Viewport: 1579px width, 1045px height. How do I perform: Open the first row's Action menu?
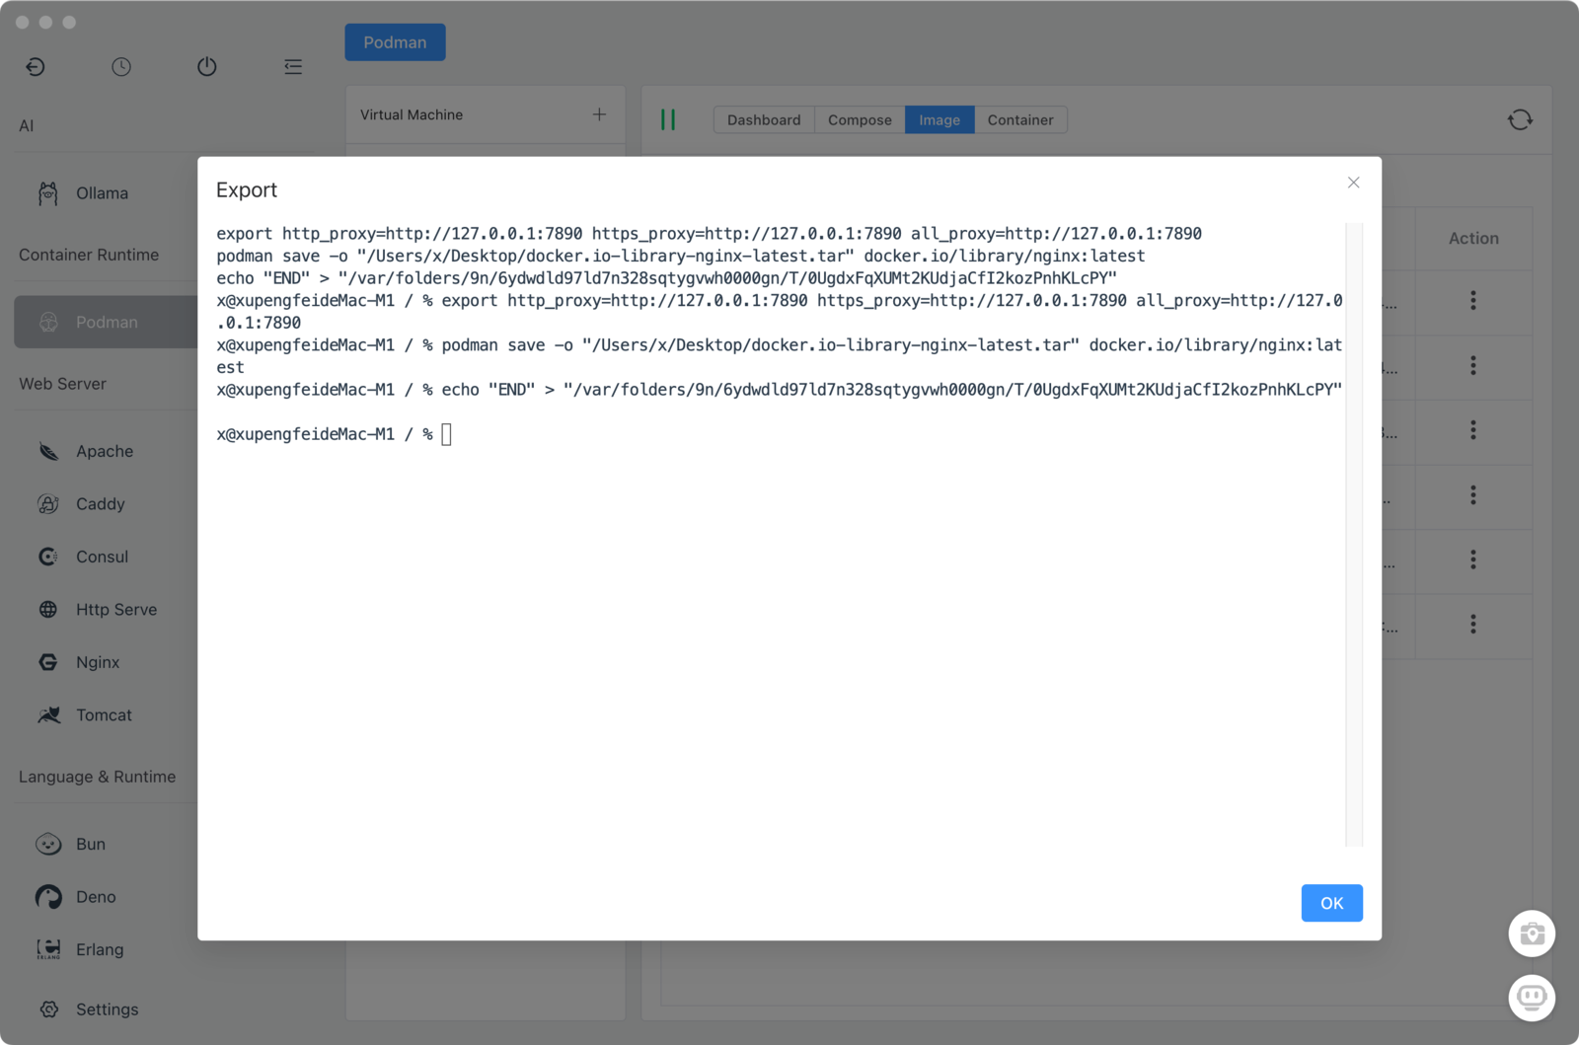click(1472, 300)
